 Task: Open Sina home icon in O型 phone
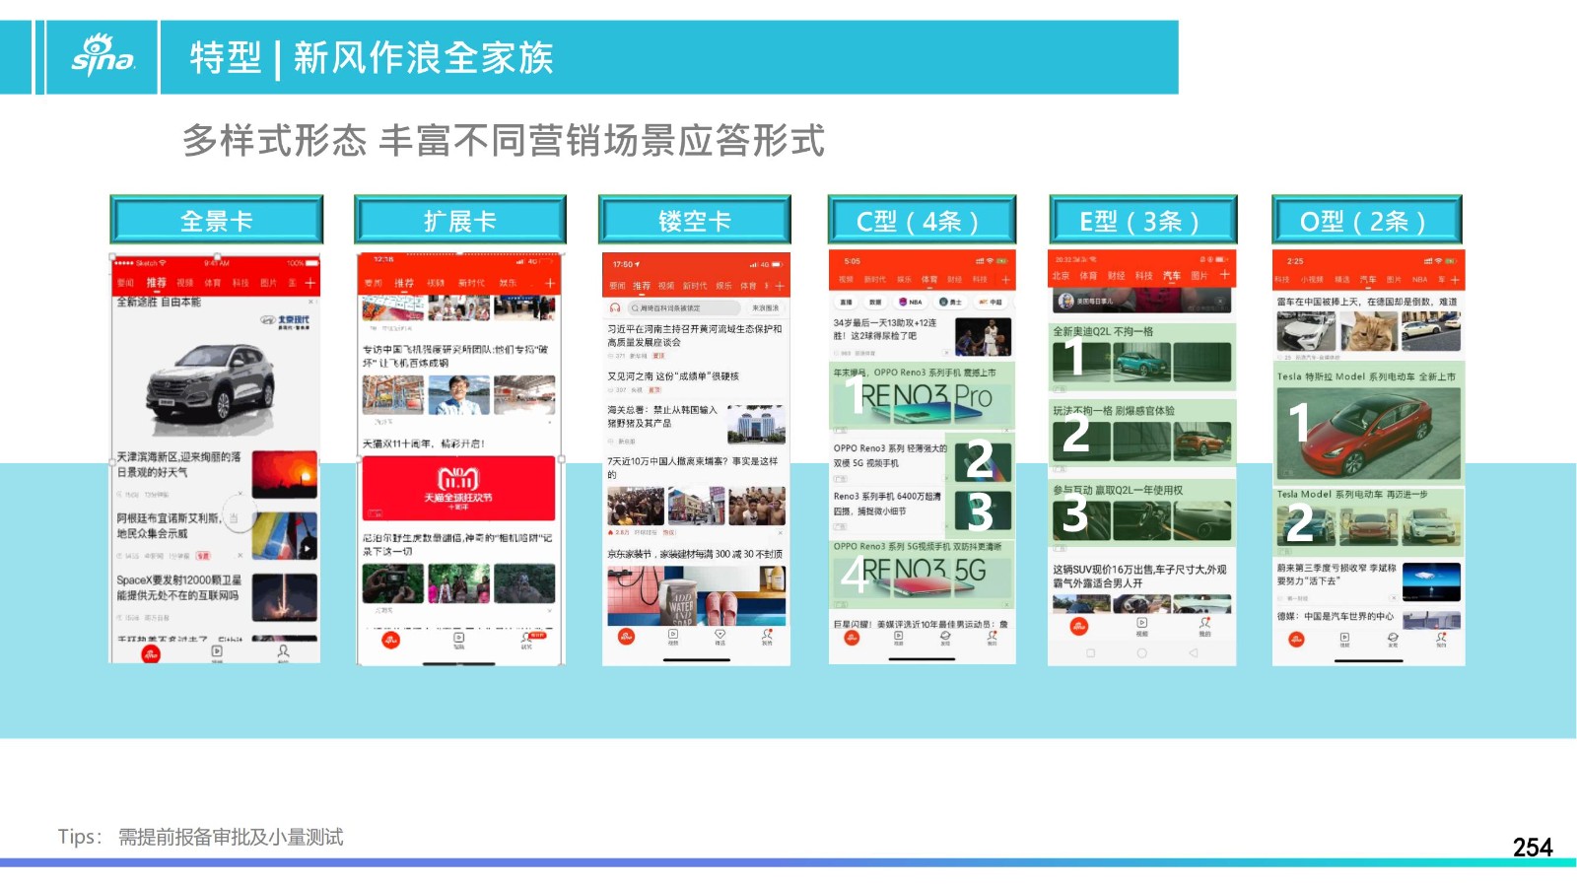(x=1296, y=639)
